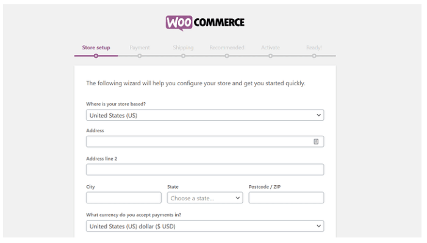Viewport: 427px width, 243px height.
Task: Click the Recommended step circle marker
Action: pyautogui.click(x=227, y=56)
